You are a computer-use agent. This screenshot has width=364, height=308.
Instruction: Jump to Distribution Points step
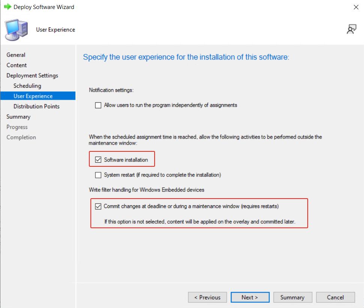pyautogui.click(x=36, y=106)
